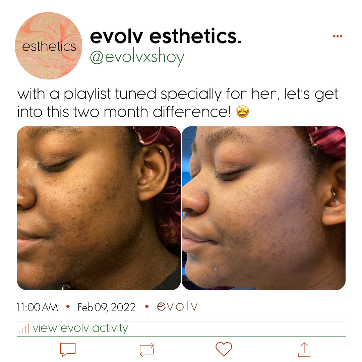This screenshot has width=362, height=362.
Task: Click the evolv esthetics display name
Action: click(166, 37)
